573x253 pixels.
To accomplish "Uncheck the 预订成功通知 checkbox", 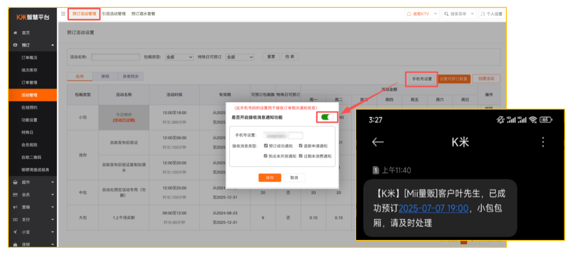I will [x=266, y=146].
